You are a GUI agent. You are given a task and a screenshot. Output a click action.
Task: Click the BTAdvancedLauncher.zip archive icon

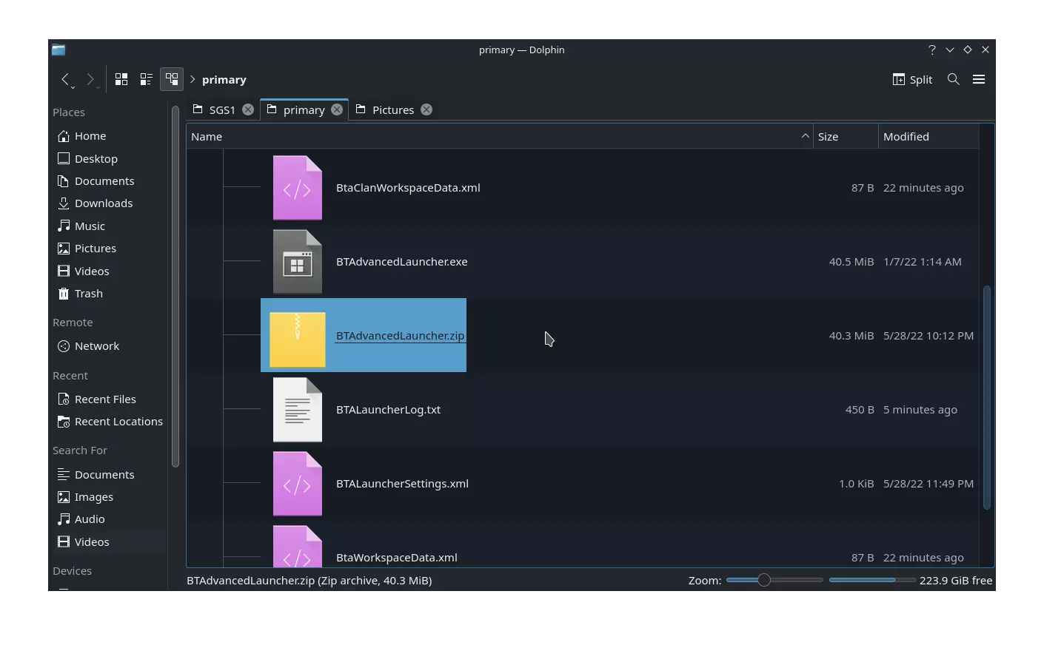(298, 339)
